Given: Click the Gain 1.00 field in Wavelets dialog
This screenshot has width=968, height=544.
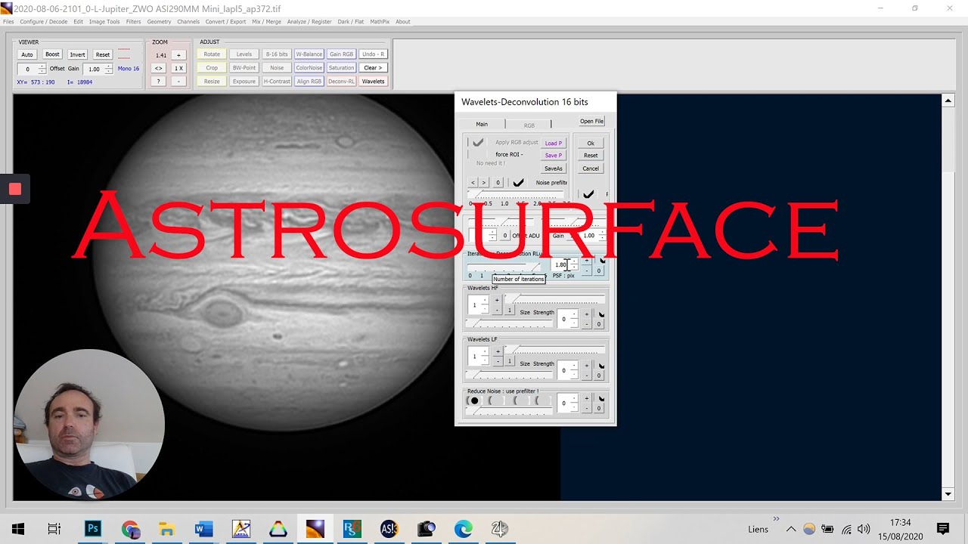Looking at the screenshot, I should [x=588, y=236].
